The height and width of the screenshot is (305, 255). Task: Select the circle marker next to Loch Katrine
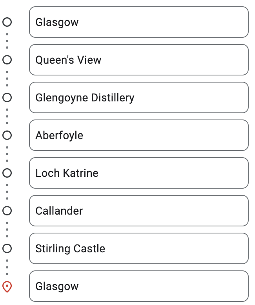(x=7, y=173)
